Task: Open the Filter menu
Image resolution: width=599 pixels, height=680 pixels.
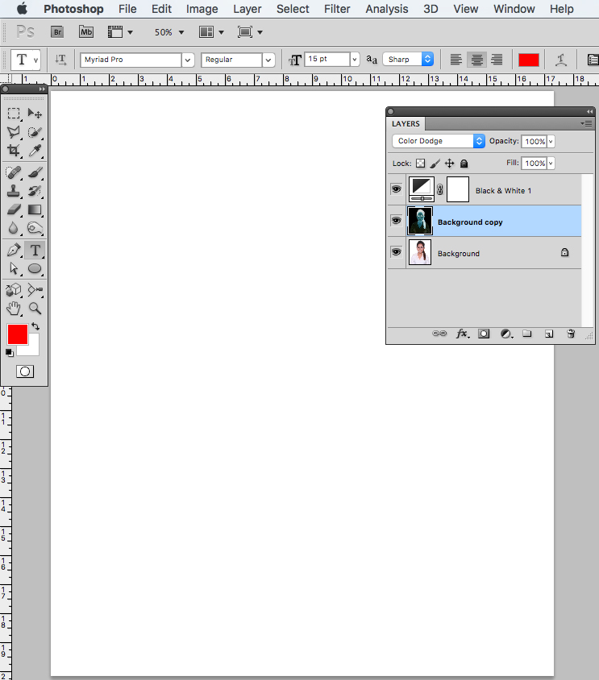Action: tap(337, 9)
